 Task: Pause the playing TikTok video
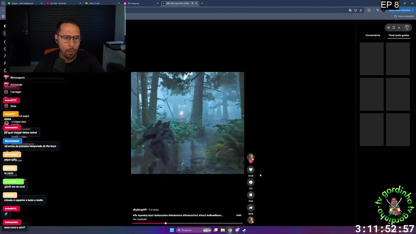pos(188,123)
